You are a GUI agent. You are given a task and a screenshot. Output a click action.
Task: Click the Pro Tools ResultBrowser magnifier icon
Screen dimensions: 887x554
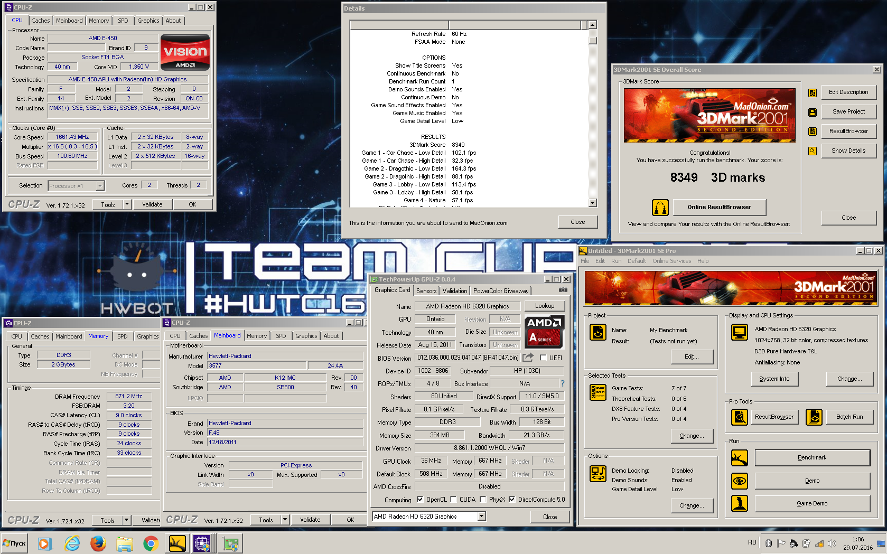pyautogui.click(x=740, y=417)
